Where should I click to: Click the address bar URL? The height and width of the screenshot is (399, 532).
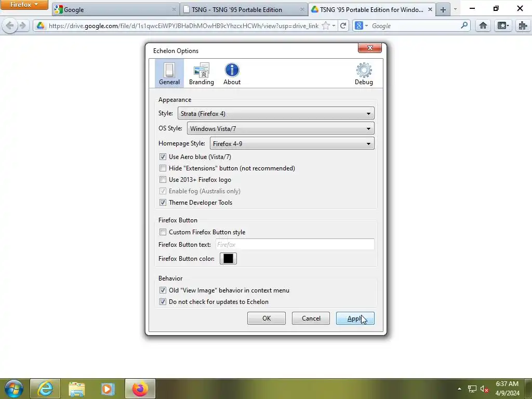(x=183, y=26)
